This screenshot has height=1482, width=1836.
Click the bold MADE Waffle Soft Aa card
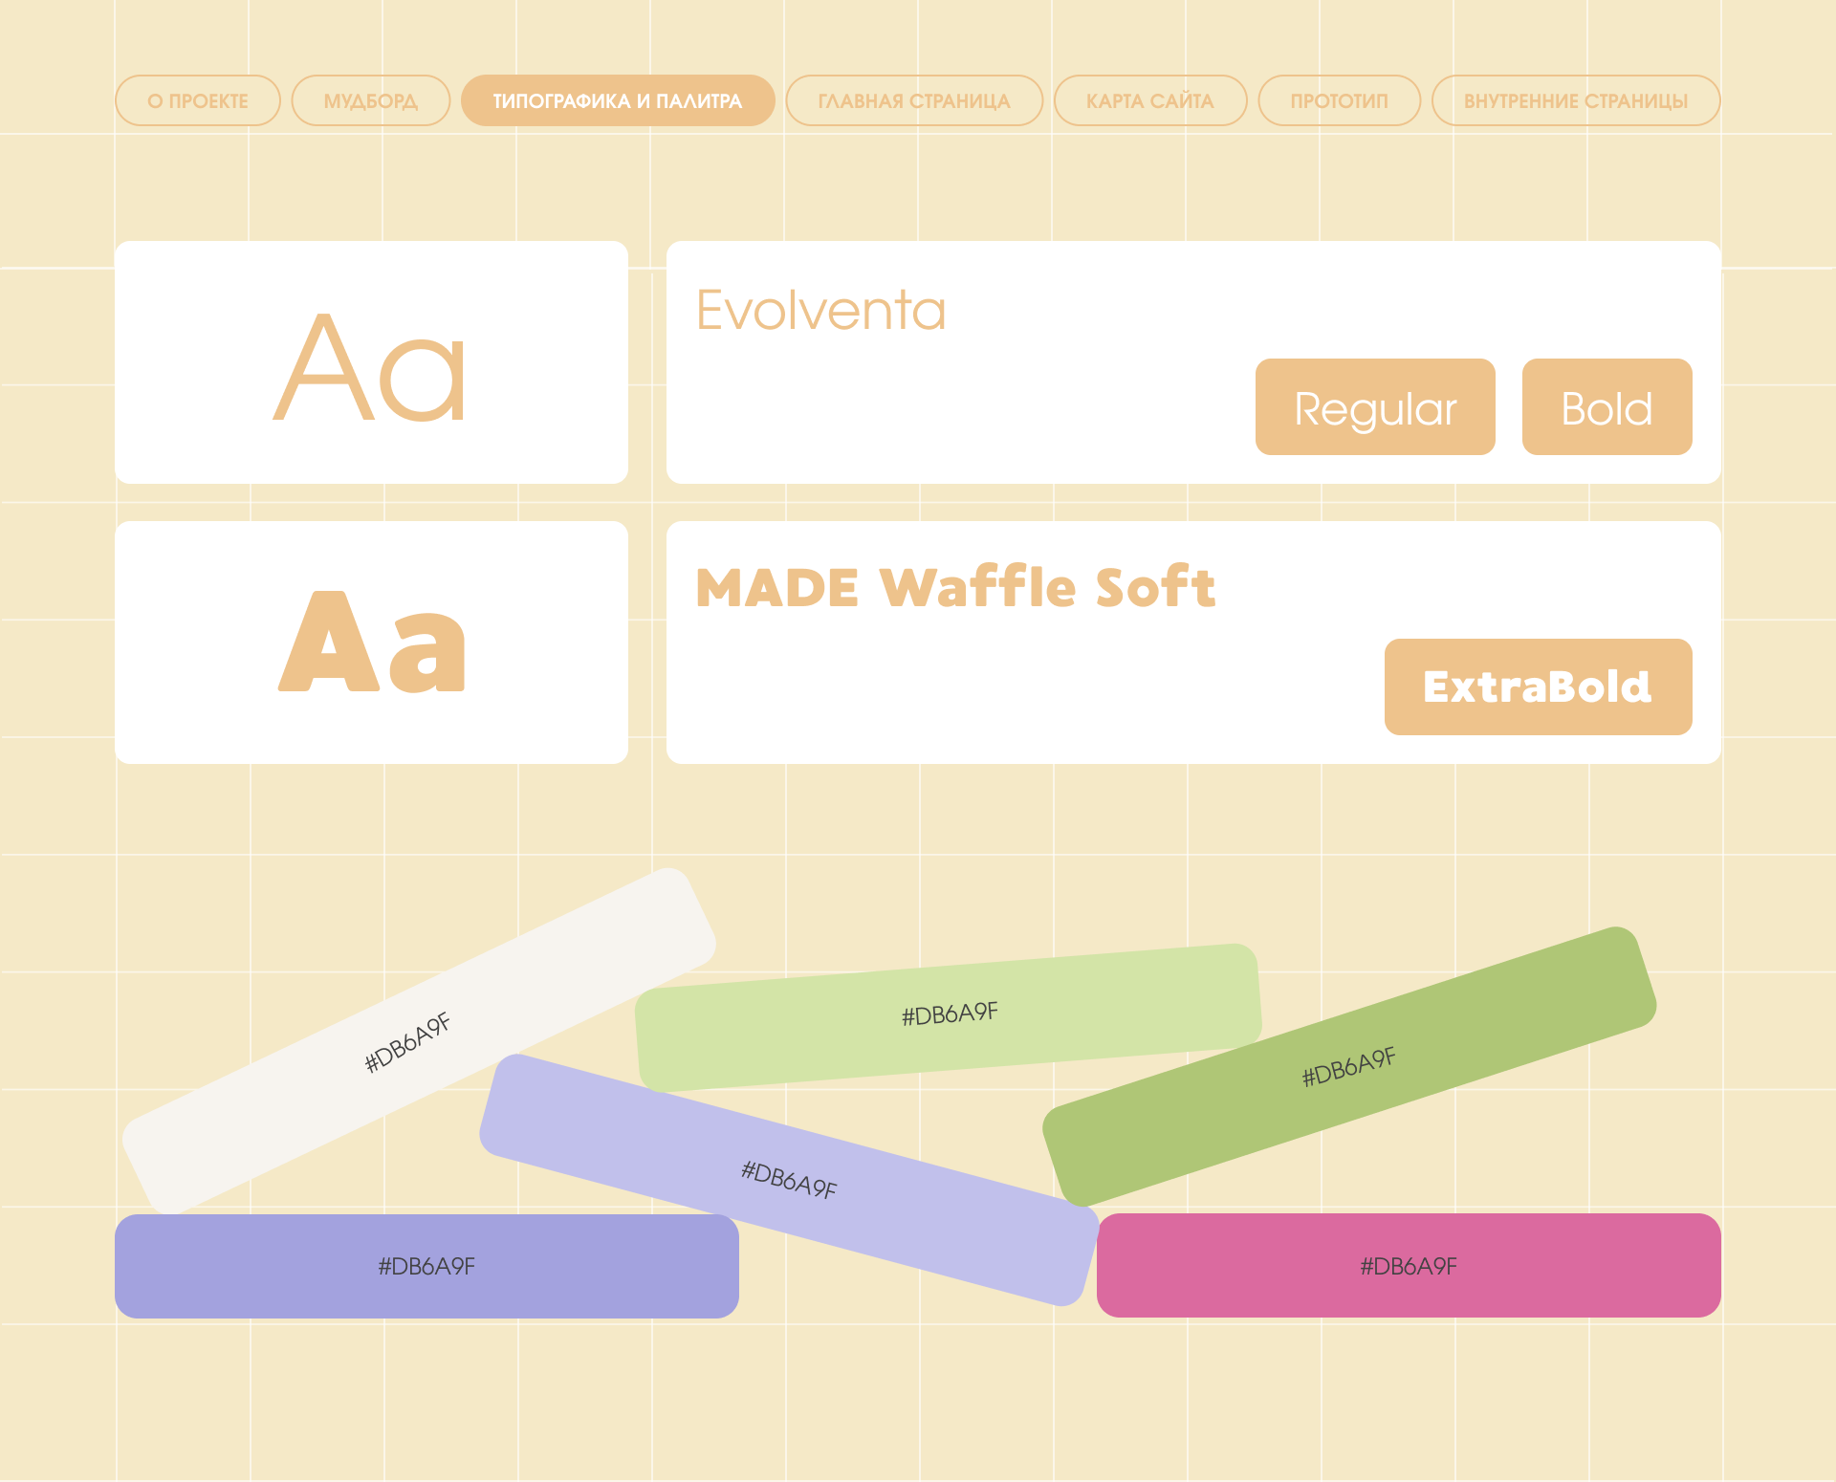(371, 642)
